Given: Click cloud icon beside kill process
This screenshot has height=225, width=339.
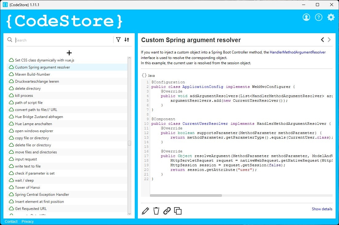Looking at the screenshot, I should point(11,96).
